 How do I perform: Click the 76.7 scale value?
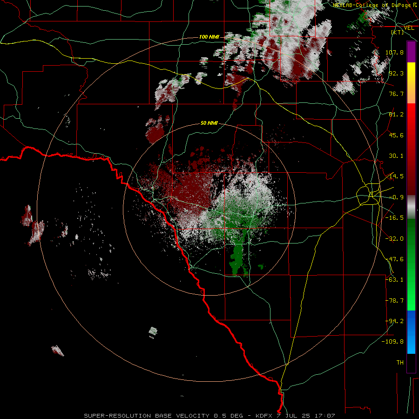pos(396,94)
